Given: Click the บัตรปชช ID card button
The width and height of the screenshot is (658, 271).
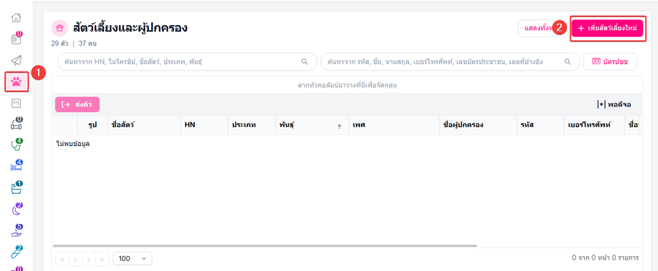Looking at the screenshot, I should click(610, 61).
